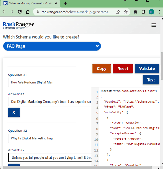This screenshot has width=163, height=169.
Task: Click the browser back arrow
Action: (x=4, y=12)
